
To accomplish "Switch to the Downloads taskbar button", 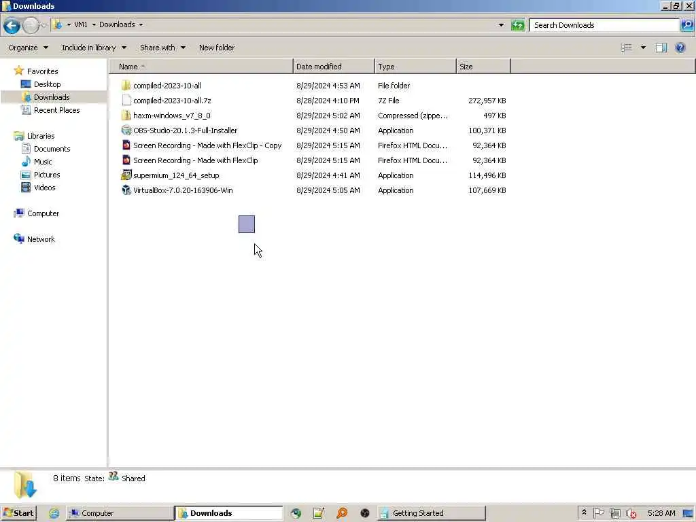I will [228, 513].
